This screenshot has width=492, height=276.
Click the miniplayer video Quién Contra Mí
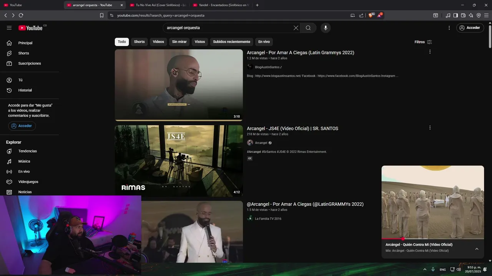point(433,202)
